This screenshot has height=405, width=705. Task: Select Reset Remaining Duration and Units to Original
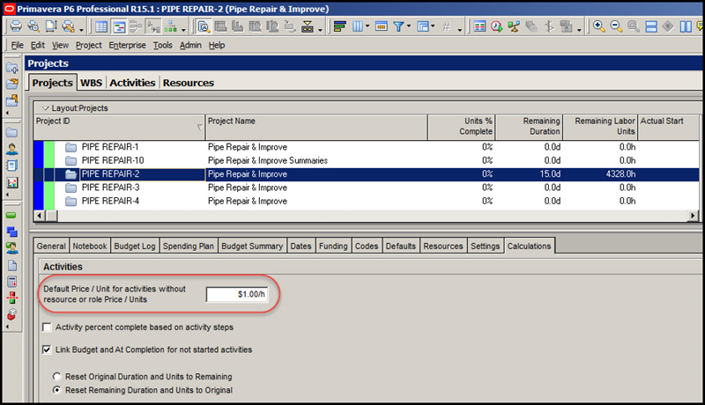[x=56, y=390]
